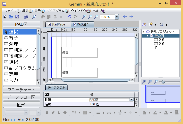Select the 定義 shape tool
Image resolution: width=183 pixels, height=124 pixels.
(20, 74)
